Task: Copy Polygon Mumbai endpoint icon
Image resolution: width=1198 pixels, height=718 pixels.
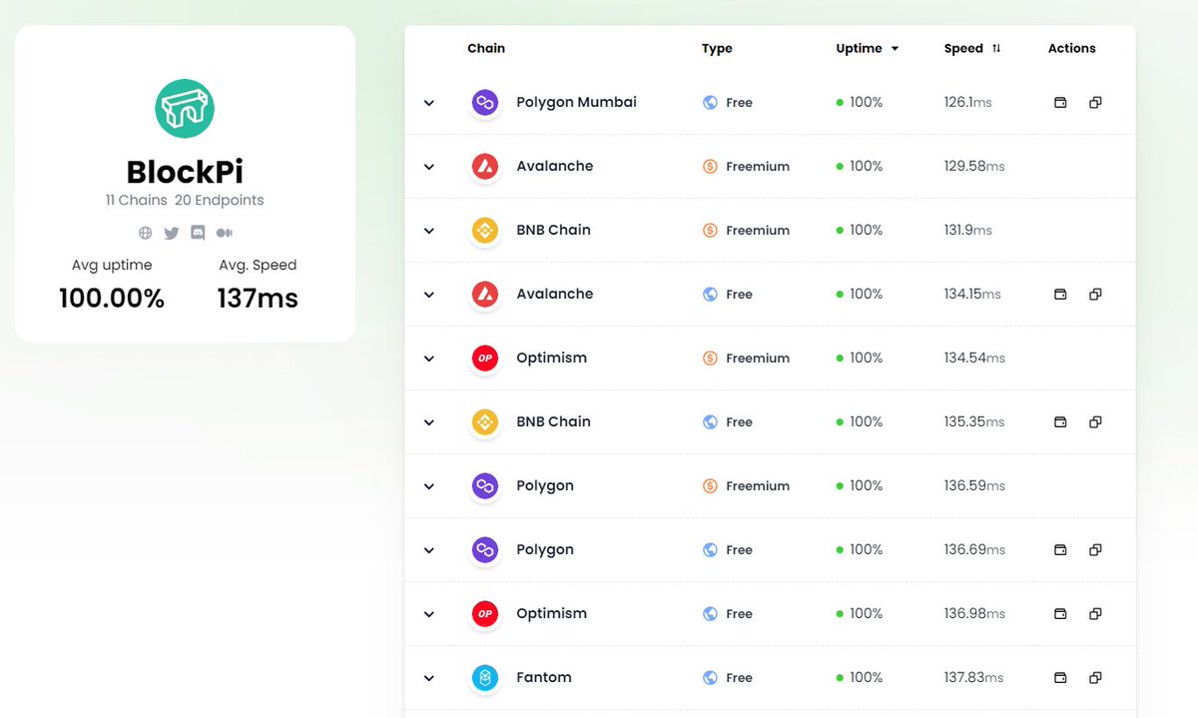Action: click(x=1095, y=102)
